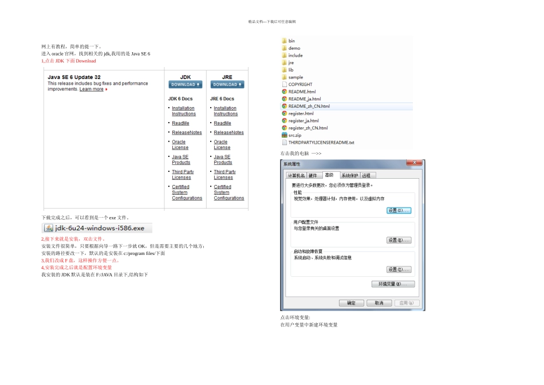Click the jdk-6u24-windows-i586.exe Java icon

pyautogui.click(x=48, y=228)
